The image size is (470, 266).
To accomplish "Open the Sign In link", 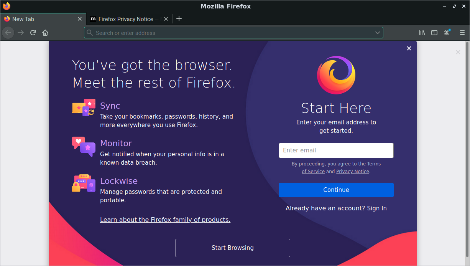I will (377, 208).
